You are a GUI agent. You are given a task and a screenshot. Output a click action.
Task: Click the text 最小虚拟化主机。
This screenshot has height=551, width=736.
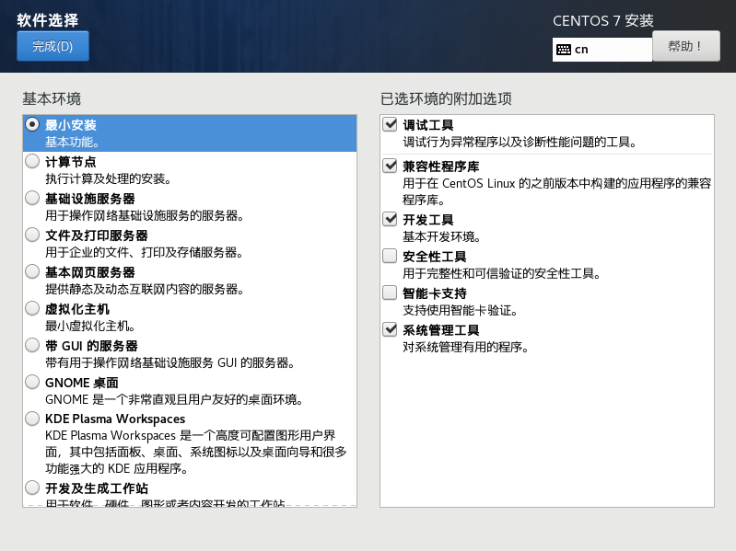click(90, 327)
